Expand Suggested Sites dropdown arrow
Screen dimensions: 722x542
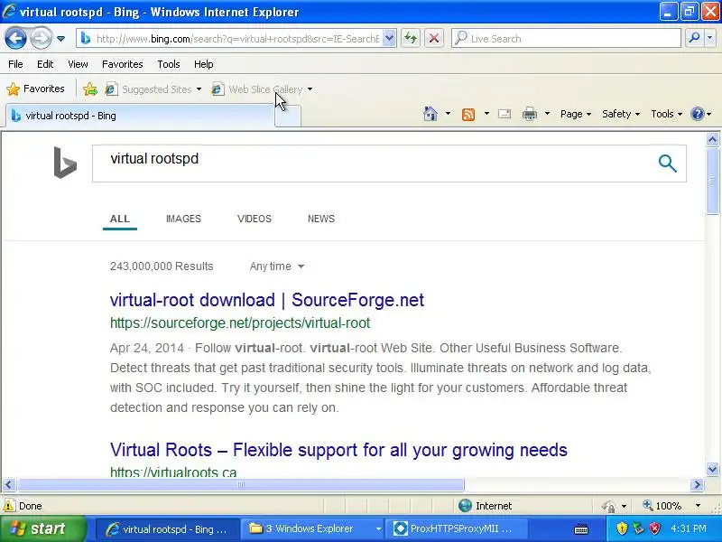199,89
